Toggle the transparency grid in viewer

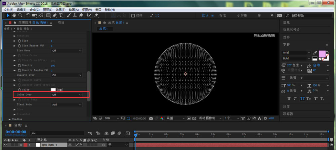(194, 119)
